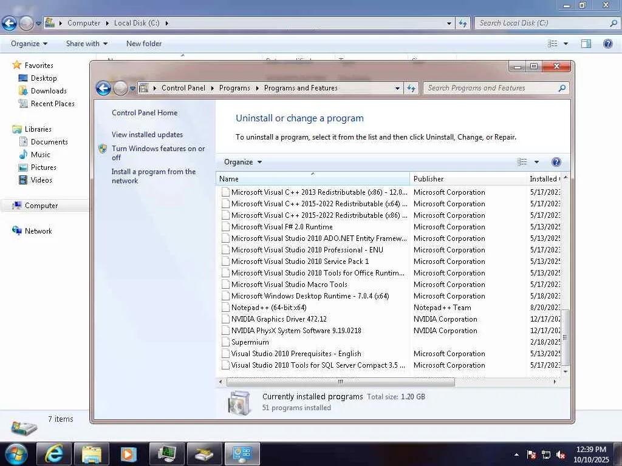The width and height of the screenshot is (622, 466).
Task: Click Control Panel in the breadcrumb path
Action: point(183,88)
